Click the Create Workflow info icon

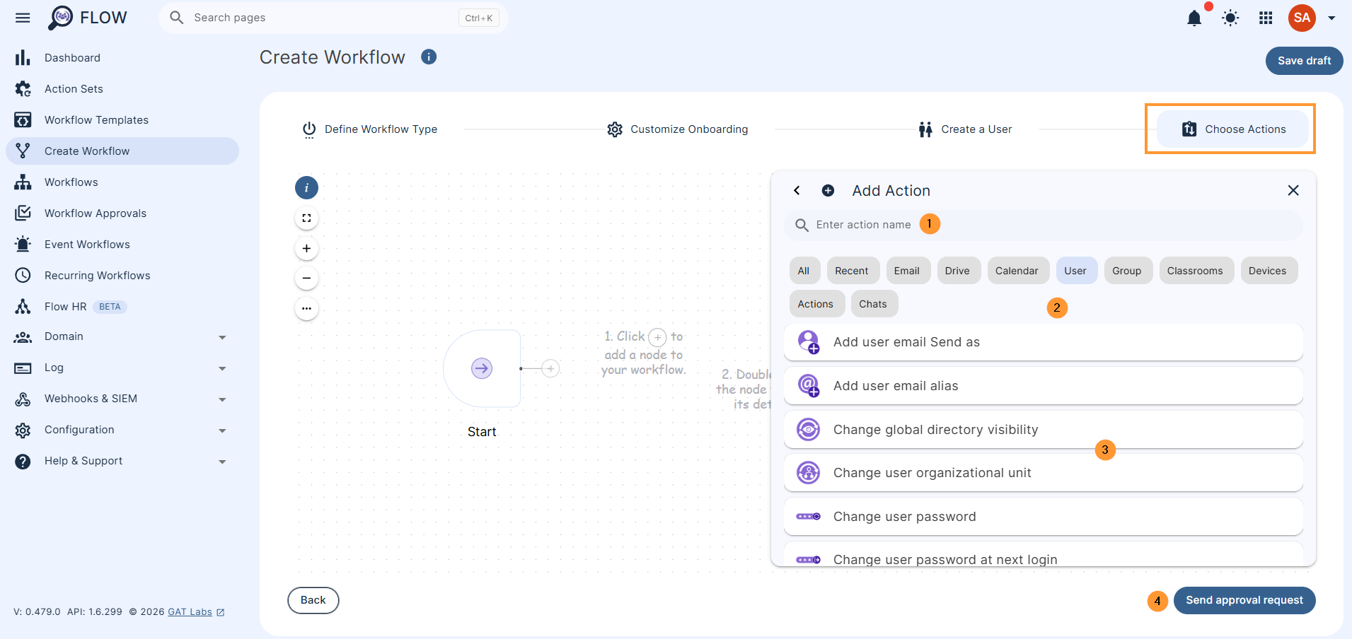(429, 57)
